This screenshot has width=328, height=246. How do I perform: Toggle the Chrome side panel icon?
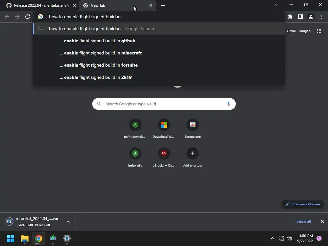click(x=300, y=17)
